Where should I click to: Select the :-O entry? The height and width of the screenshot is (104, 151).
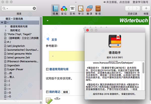pos(9,97)
